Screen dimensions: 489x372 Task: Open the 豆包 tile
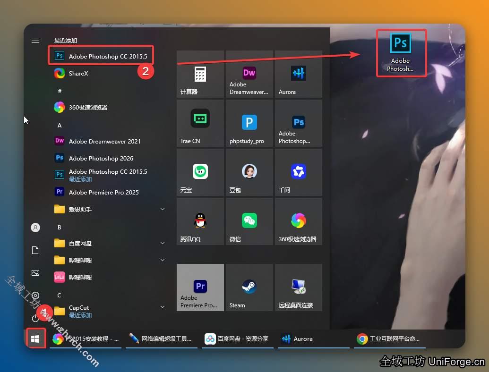coord(249,172)
